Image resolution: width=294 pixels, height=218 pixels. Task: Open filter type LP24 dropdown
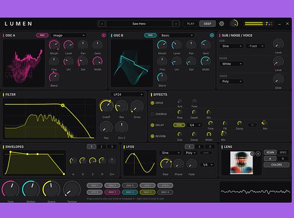click(x=128, y=94)
